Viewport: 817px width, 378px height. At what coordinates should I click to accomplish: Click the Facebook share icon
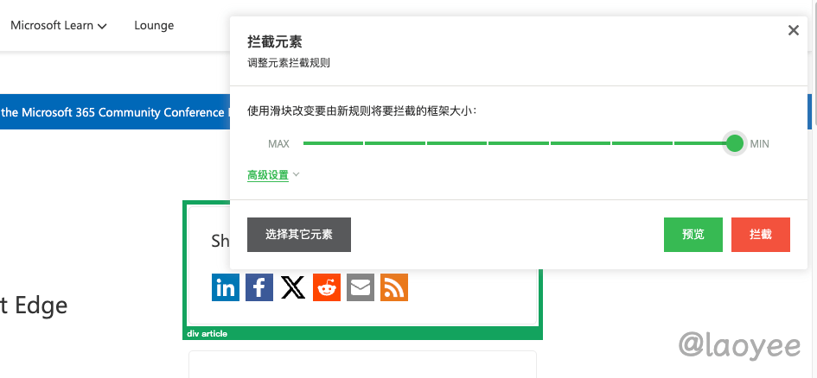(259, 287)
